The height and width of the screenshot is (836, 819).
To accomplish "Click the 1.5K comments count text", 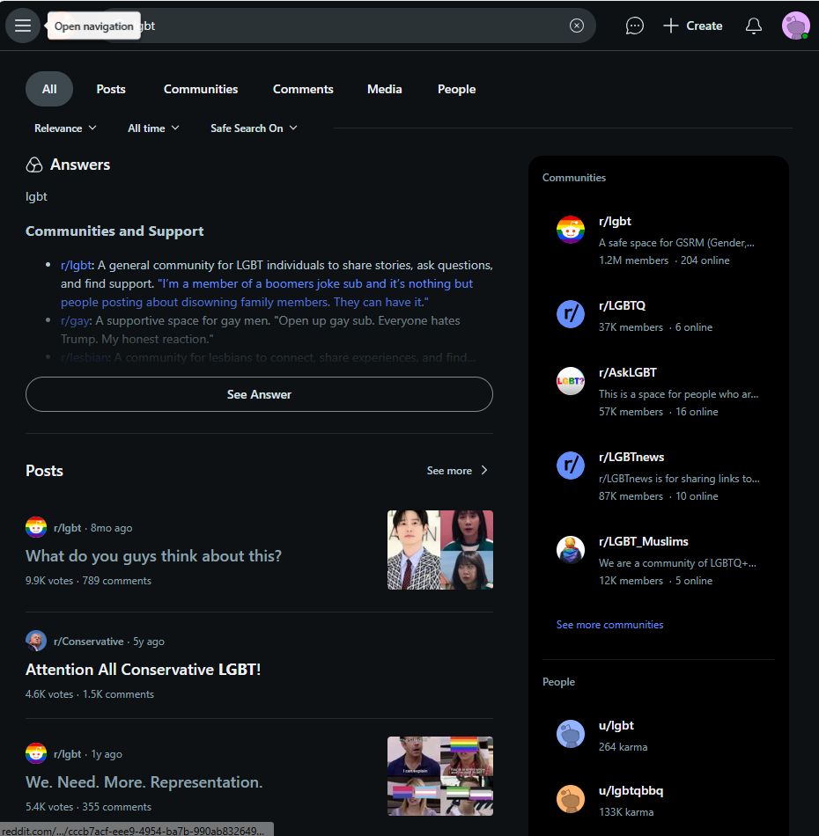I will tap(119, 694).
